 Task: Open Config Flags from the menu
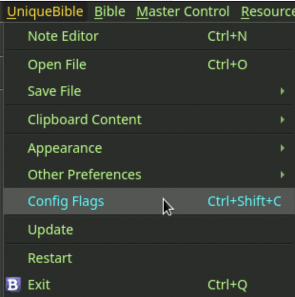(x=149, y=201)
